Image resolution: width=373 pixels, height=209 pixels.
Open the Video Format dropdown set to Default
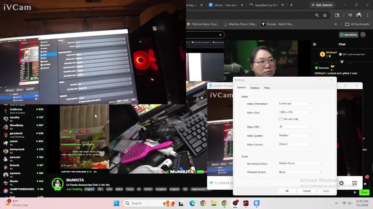coord(295,144)
